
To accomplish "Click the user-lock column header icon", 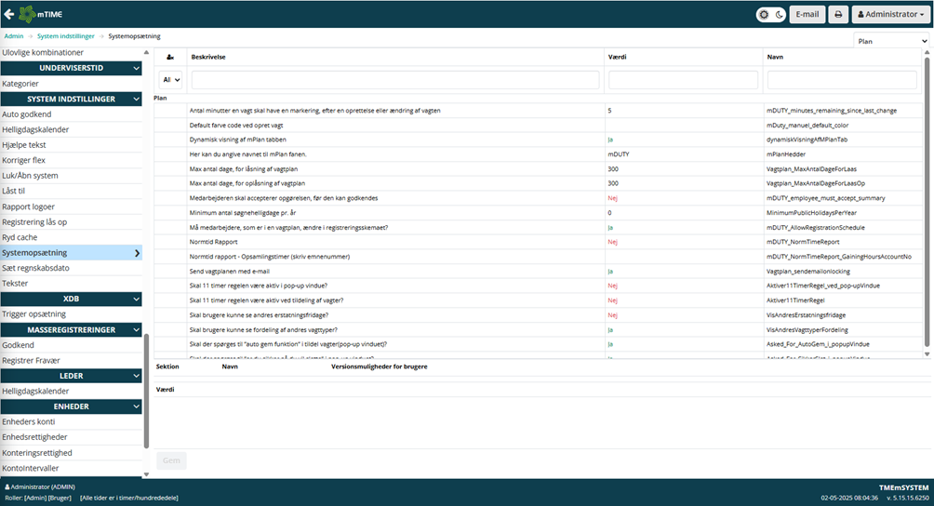I will [x=170, y=57].
